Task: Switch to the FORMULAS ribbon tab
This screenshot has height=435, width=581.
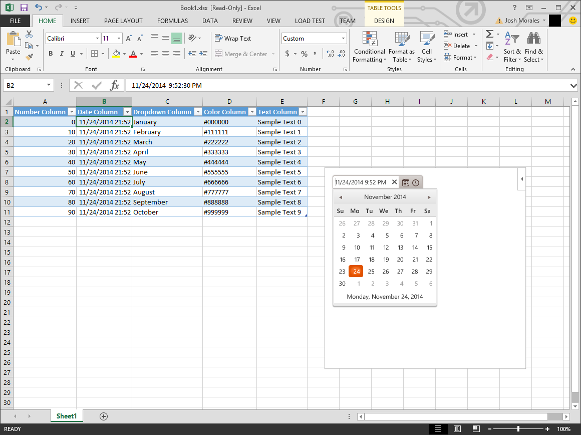Action: (172, 21)
